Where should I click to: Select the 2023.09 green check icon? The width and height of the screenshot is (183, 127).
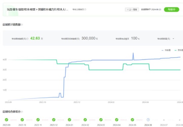(7, 120)
